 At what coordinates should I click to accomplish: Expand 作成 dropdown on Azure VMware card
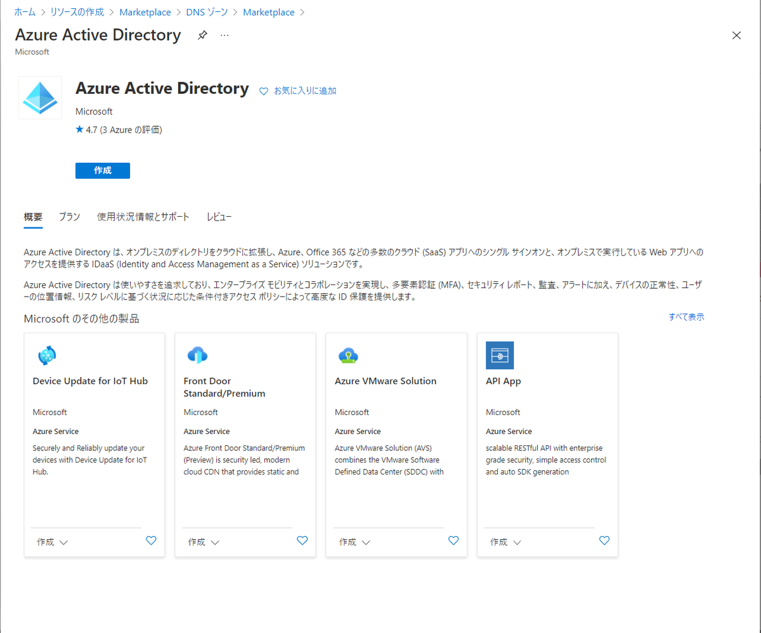(354, 542)
